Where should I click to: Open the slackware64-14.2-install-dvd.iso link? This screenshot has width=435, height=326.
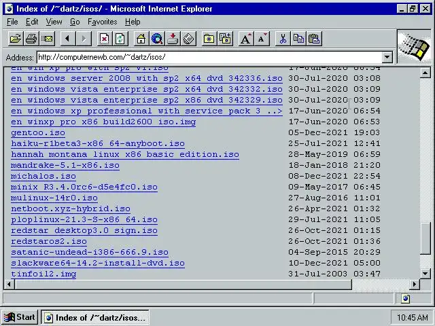click(x=98, y=263)
